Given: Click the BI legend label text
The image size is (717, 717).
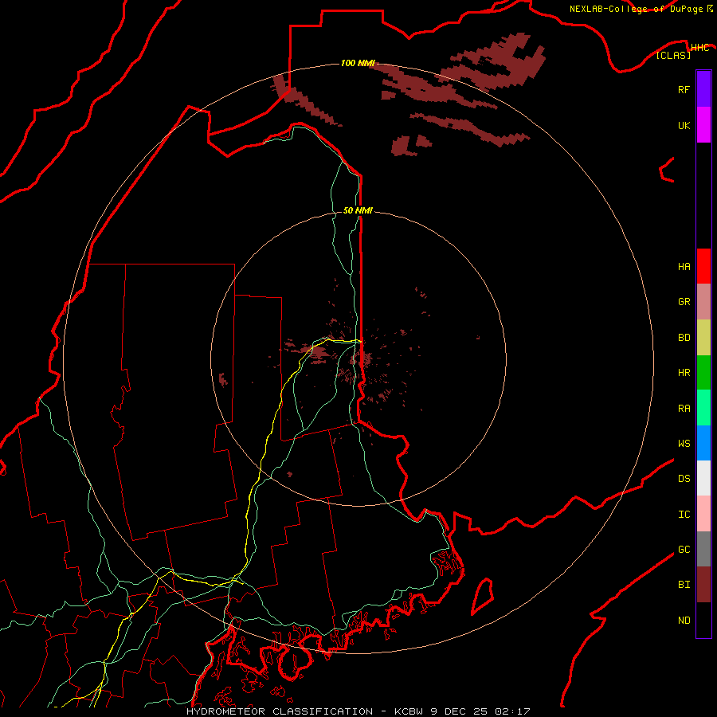Looking at the screenshot, I should coord(684,585).
